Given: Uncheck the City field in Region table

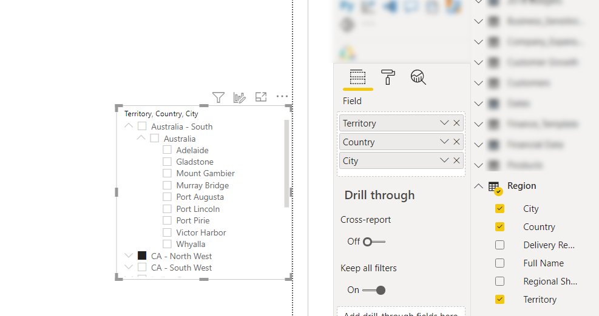Looking at the screenshot, I should point(499,208).
